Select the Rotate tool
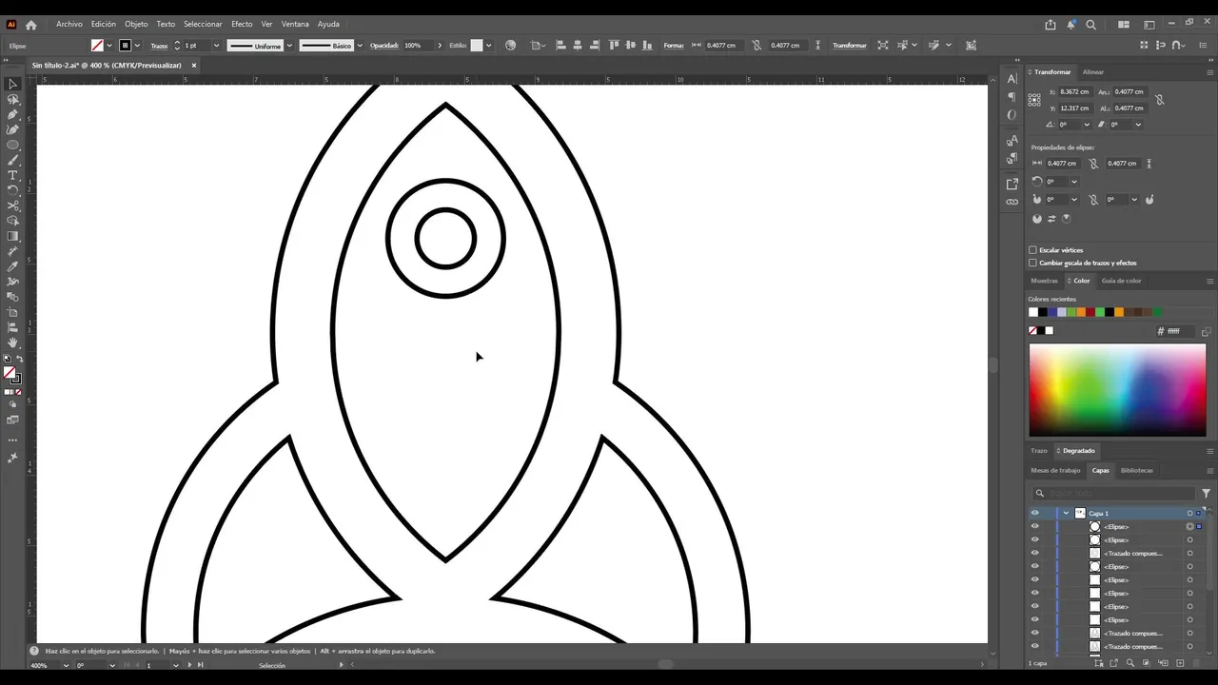The width and height of the screenshot is (1218, 685). [12, 190]
